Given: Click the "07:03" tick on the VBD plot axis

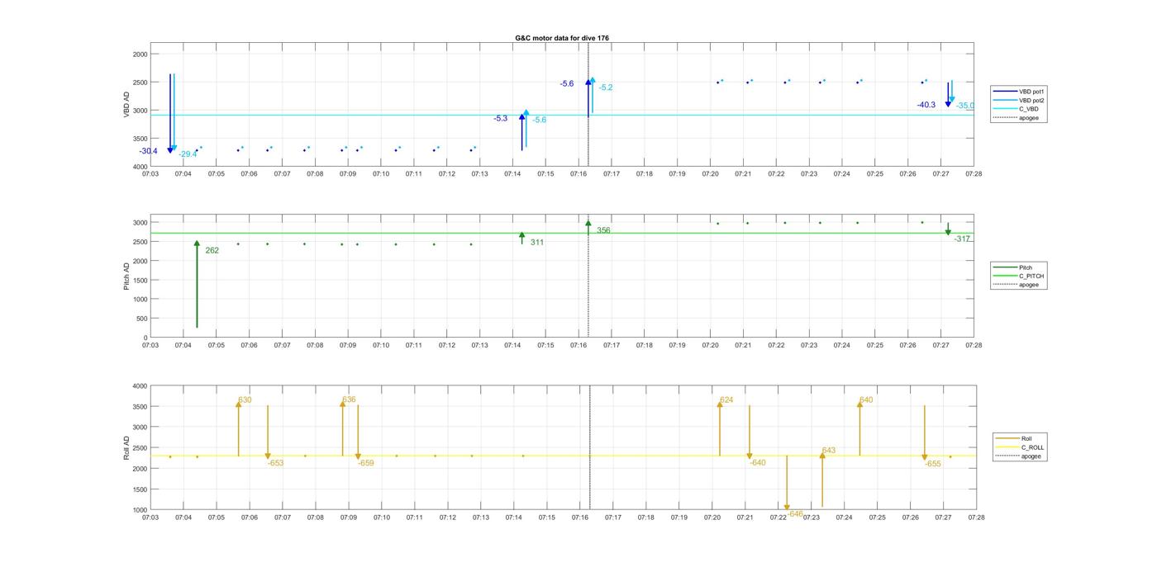Looking at the screenshot, I should tap(150, 174).
